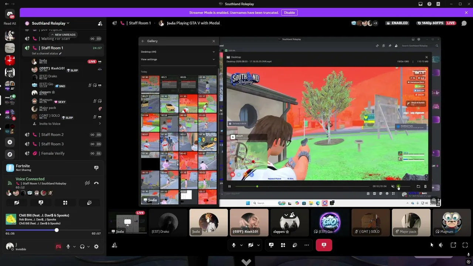Open camera options arrow in call bar

[x=258, y=245]
